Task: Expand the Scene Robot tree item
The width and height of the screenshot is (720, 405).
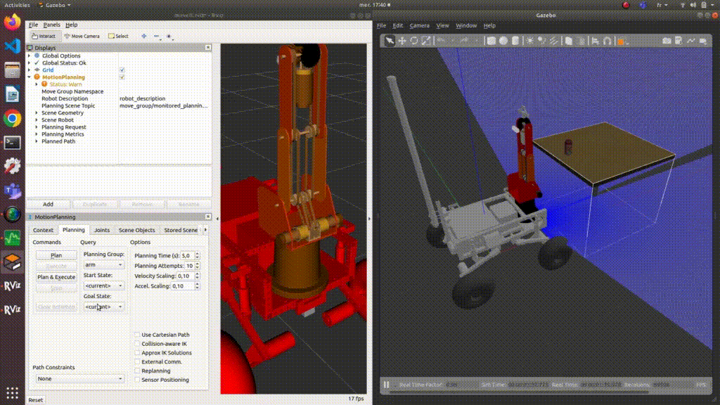Action: point(37,120)
